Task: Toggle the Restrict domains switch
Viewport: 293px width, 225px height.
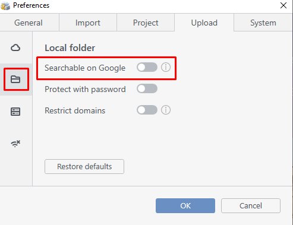Action: click(147, 110)
